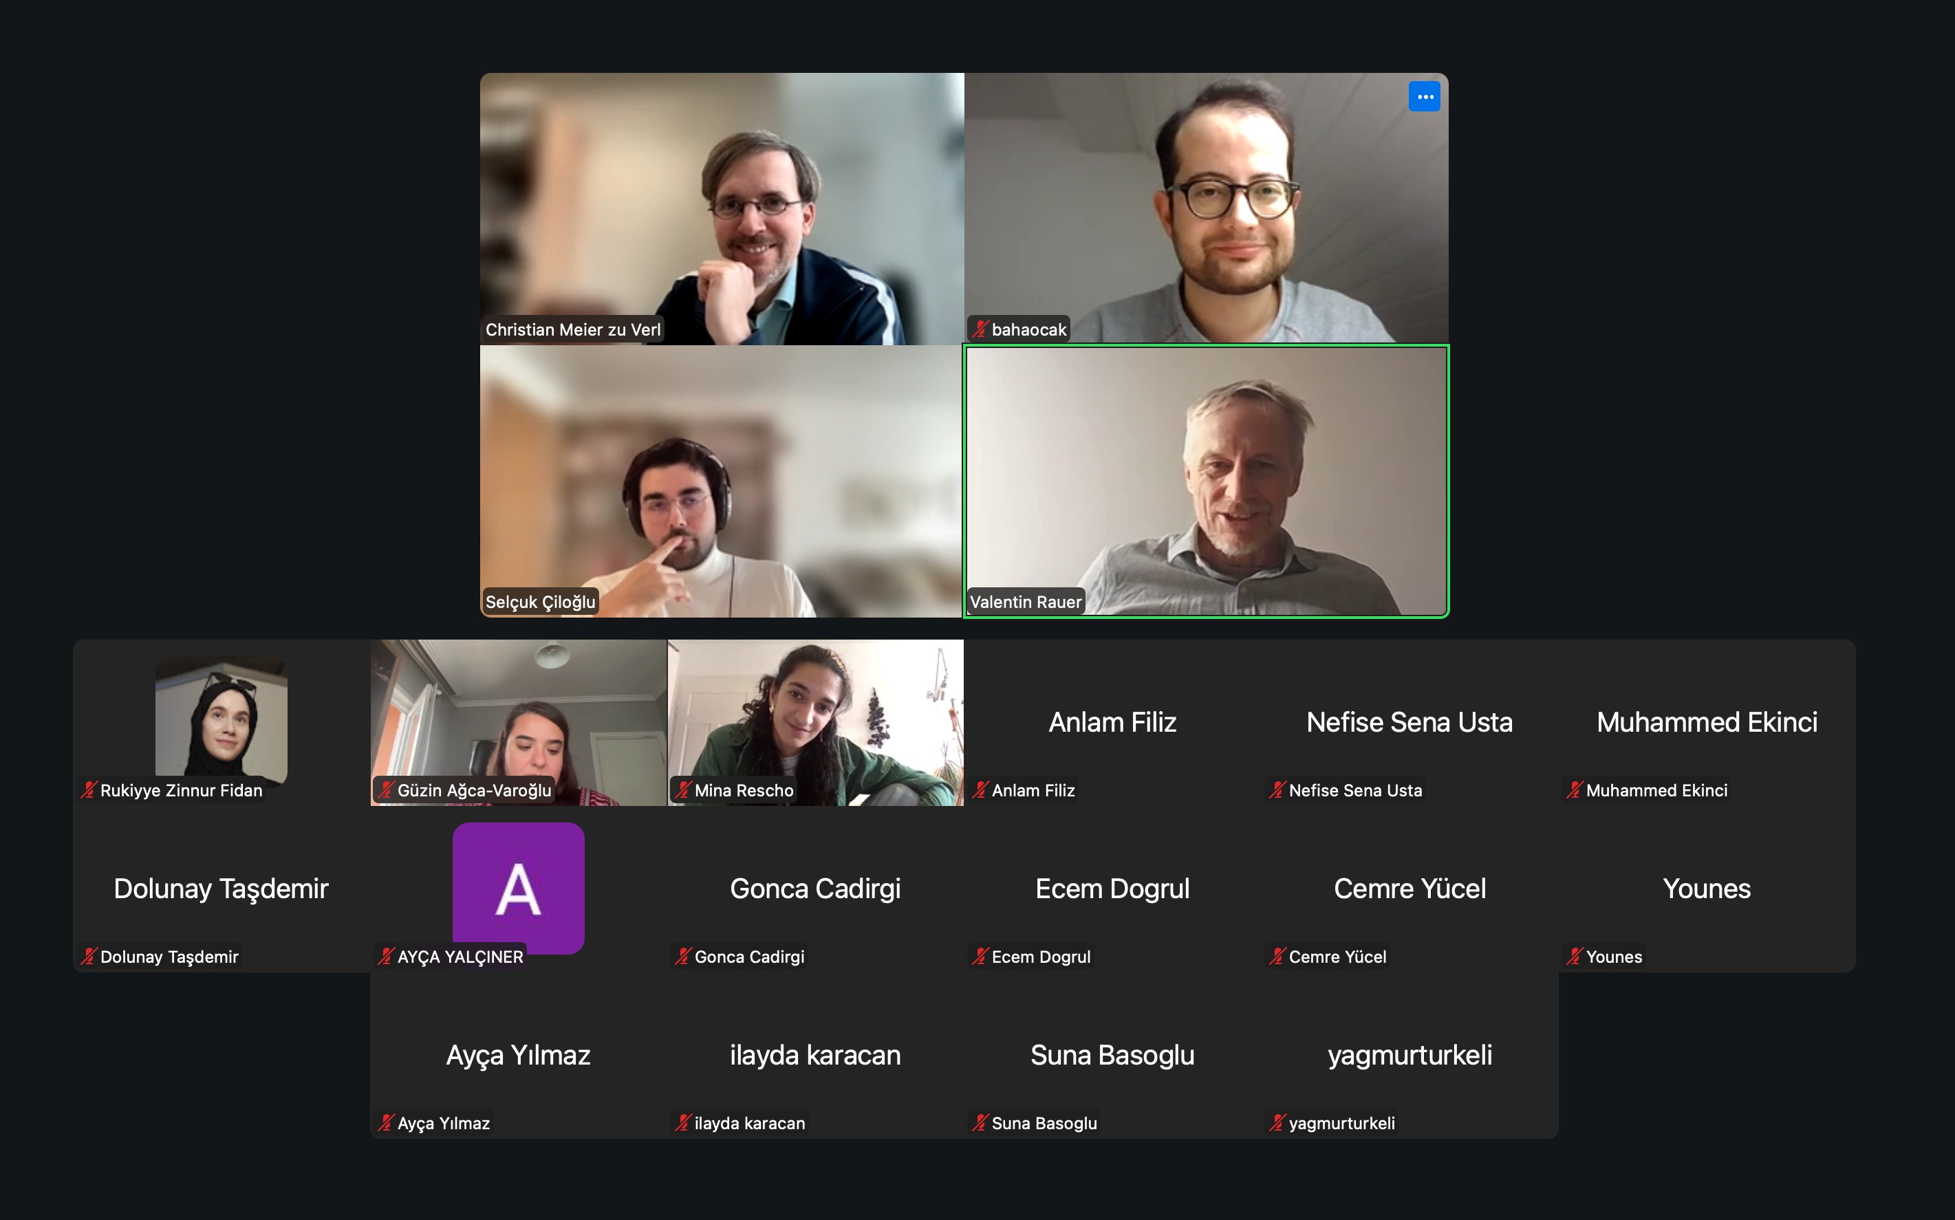This screenshot has height=1220, width=1955.
Task: Click the muted mic icon beside Rukiyye Zinnur Fidan
Action: [x=88, y=790]
